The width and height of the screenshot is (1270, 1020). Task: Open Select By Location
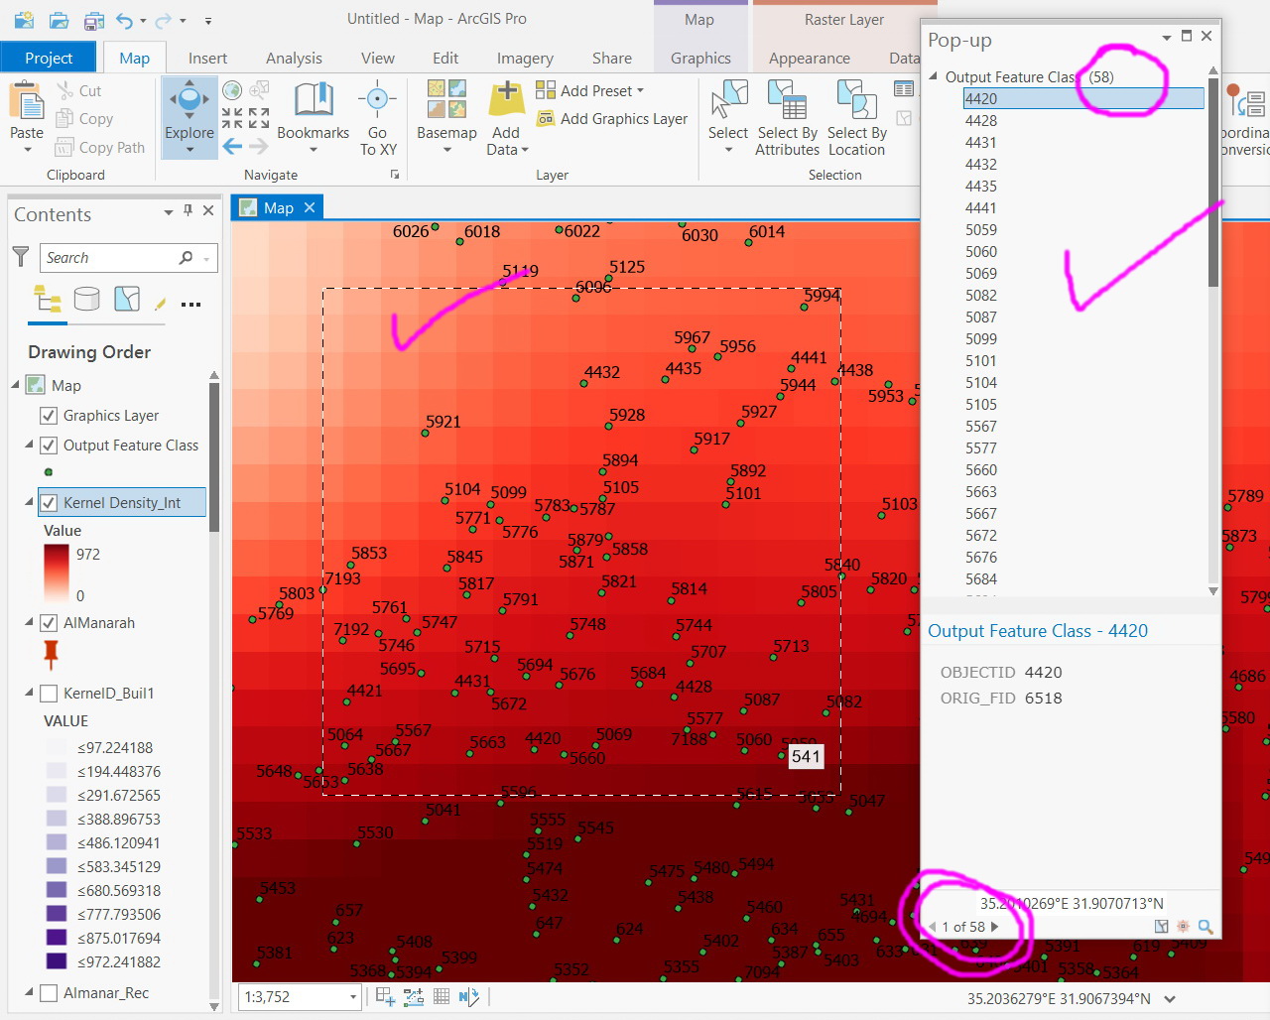click(856, 119)
